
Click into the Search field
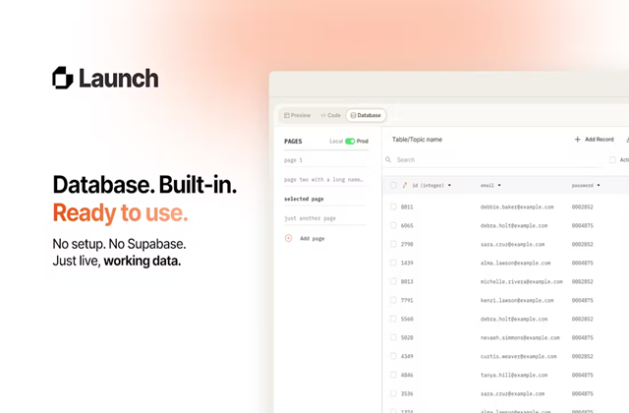[495, 159]
